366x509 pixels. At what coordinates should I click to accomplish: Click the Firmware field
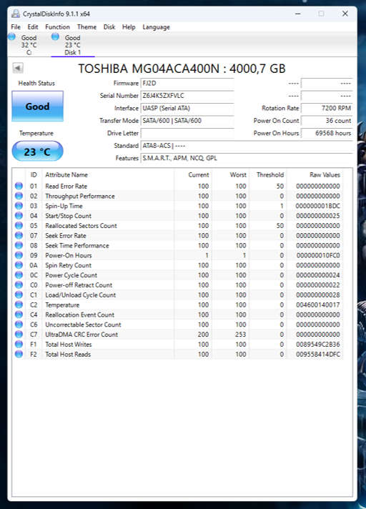[x=187, y=84]
